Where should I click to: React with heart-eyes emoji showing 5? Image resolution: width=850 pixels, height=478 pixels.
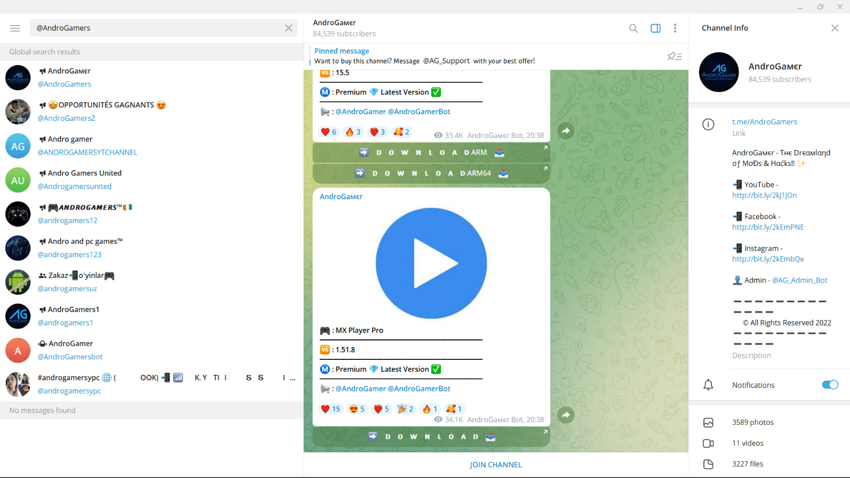coord(357,409)
